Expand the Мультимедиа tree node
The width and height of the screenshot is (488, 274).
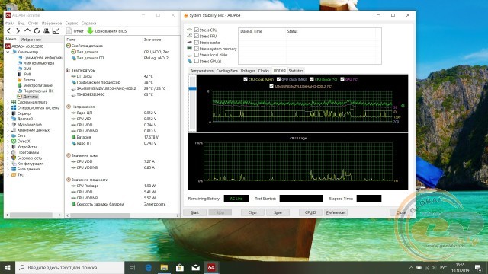[8, 125]
